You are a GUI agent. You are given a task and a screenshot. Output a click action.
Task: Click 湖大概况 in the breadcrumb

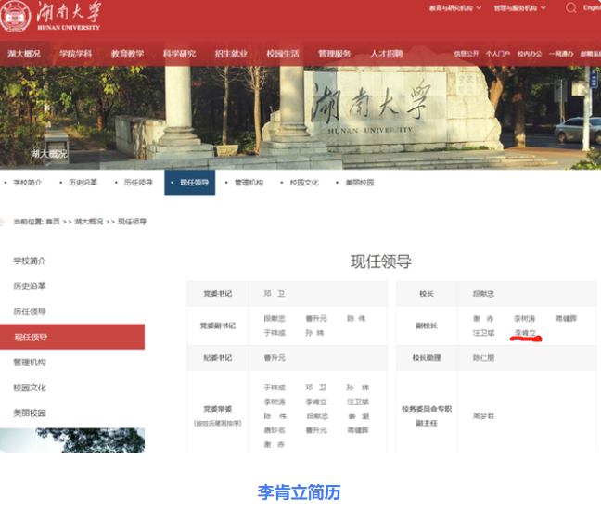[88, 222]
